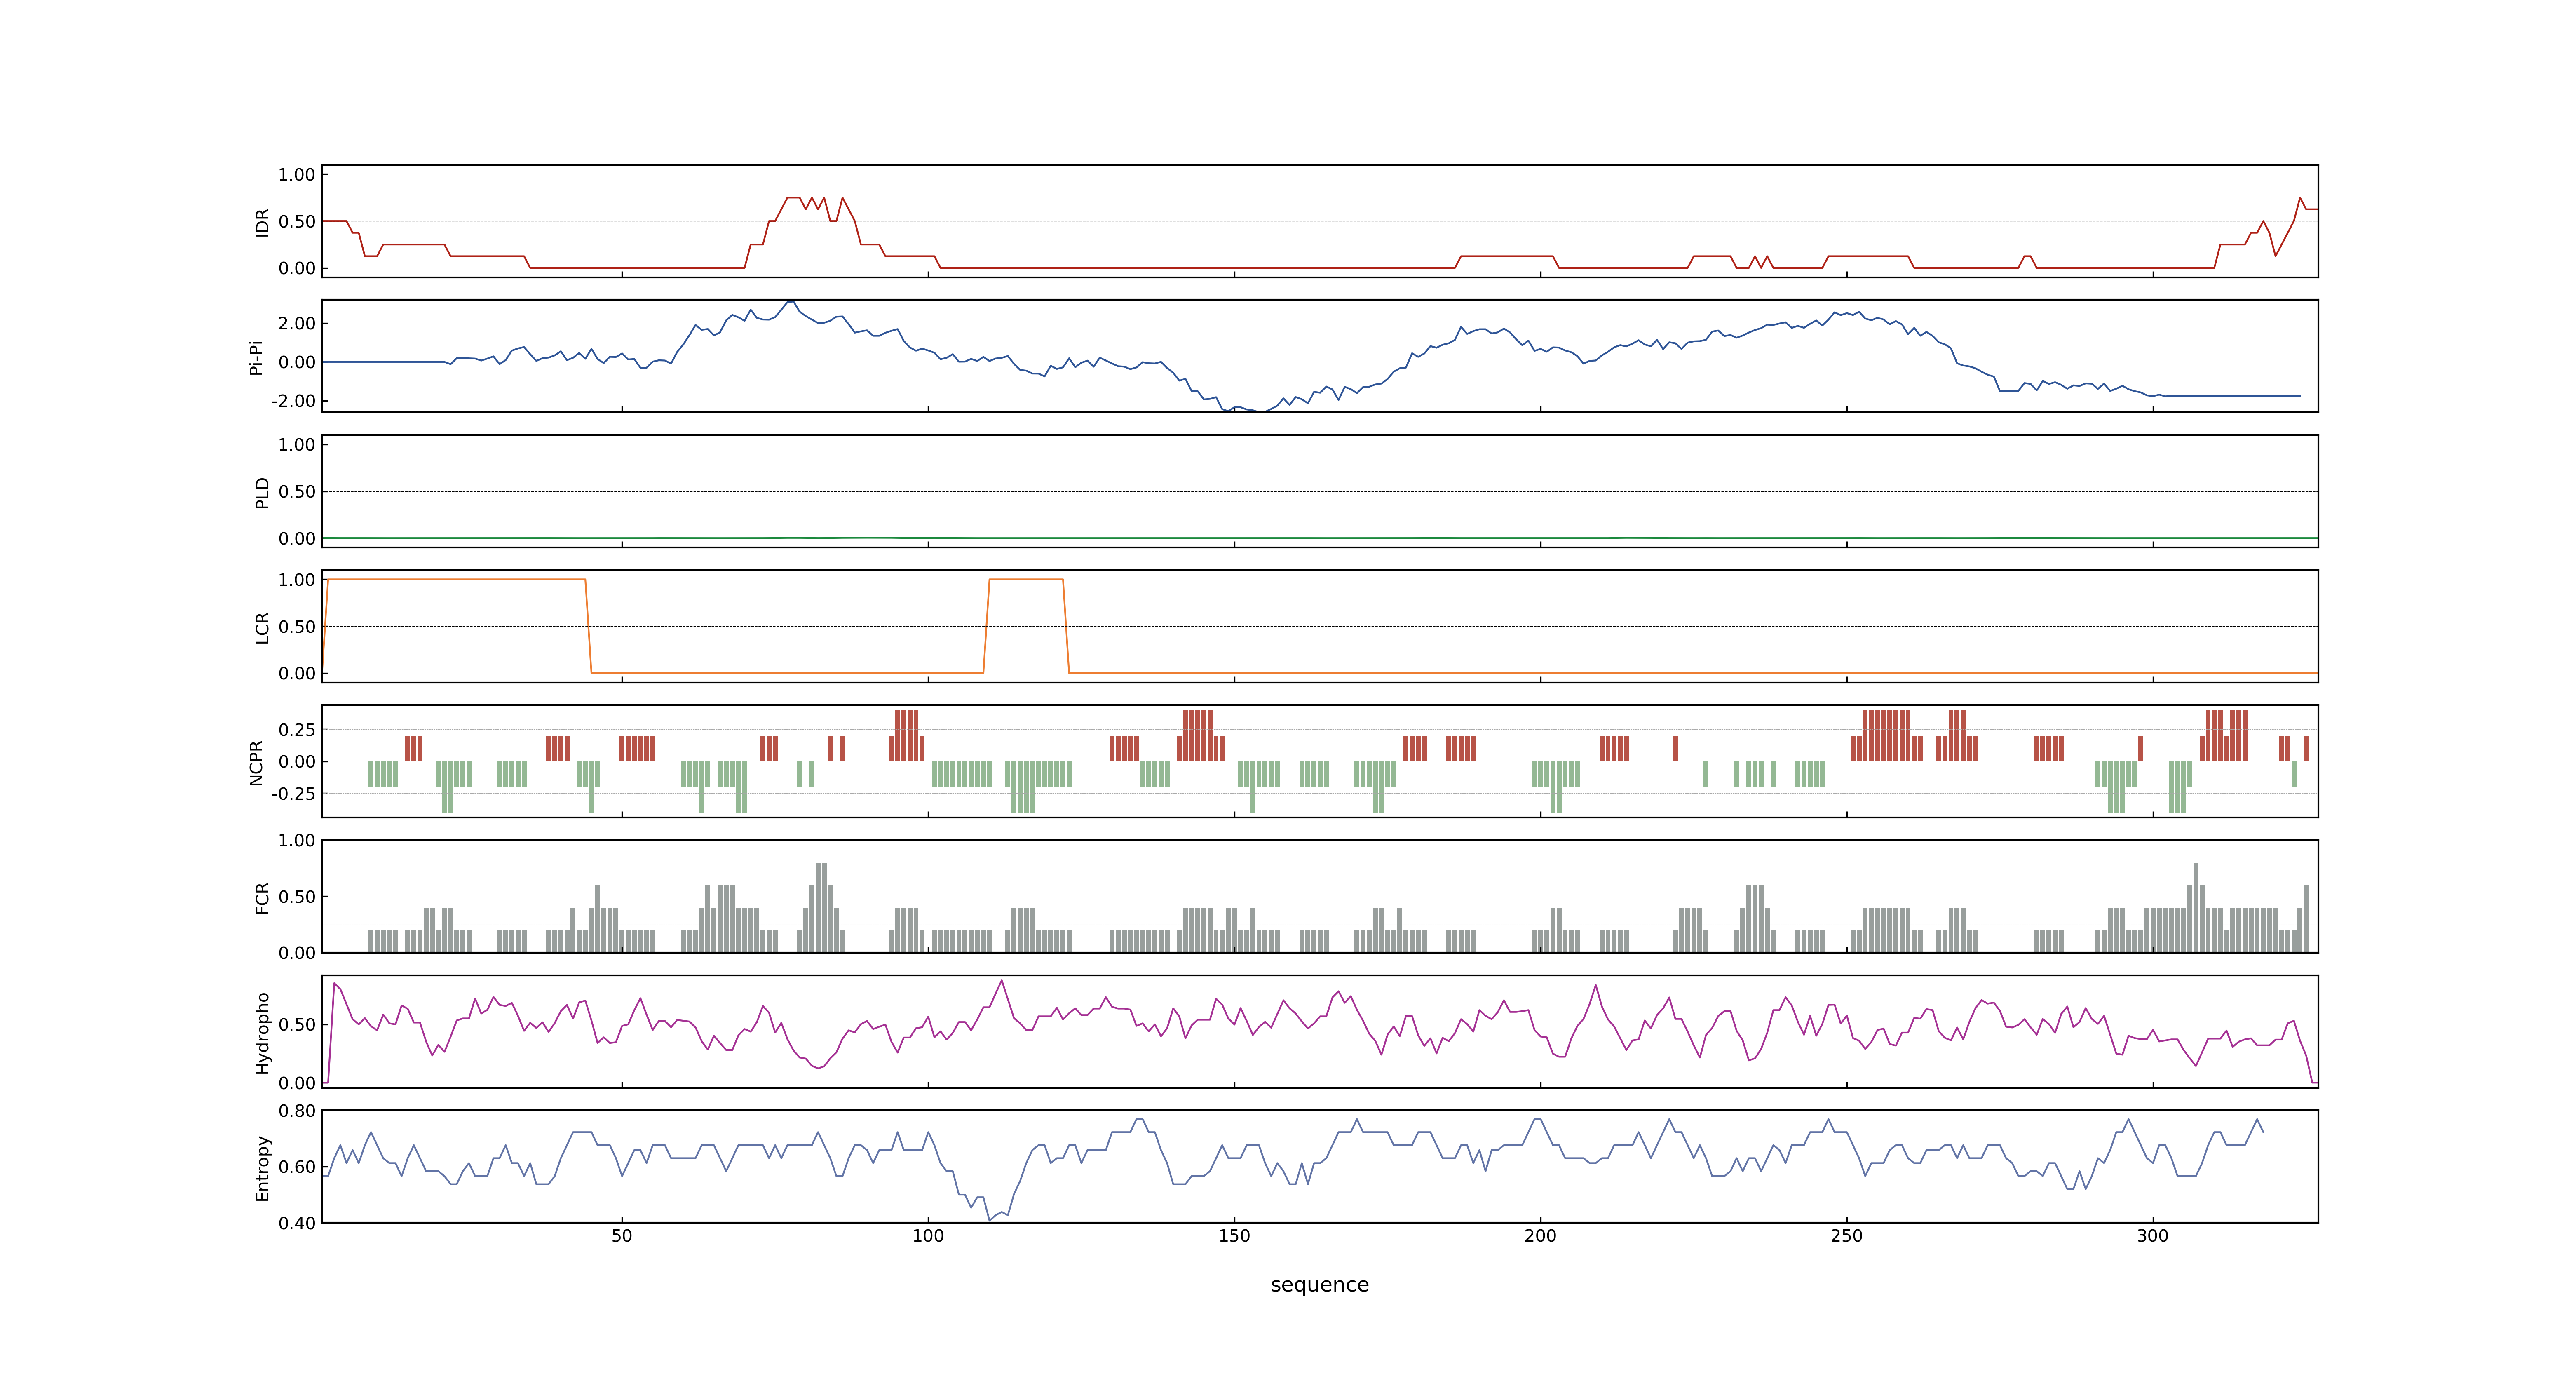Click the -2.00 tick on Pi-Pi axis
Viewport: 2576px width, 1374px height.
pos(293,401)
